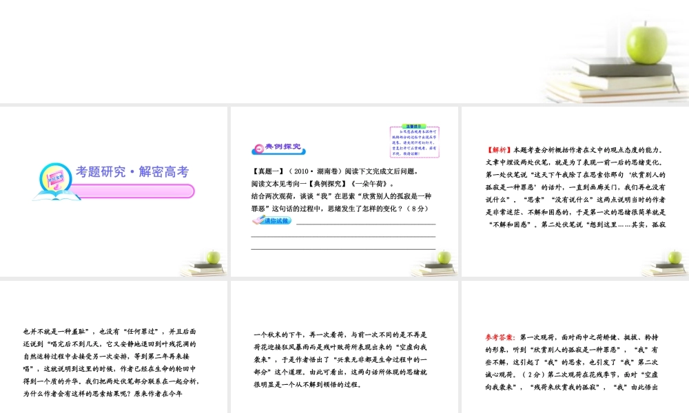Click the open-book disc icon beside 考题研究
This screenshot has width=689, height=413.
[55, 182]
